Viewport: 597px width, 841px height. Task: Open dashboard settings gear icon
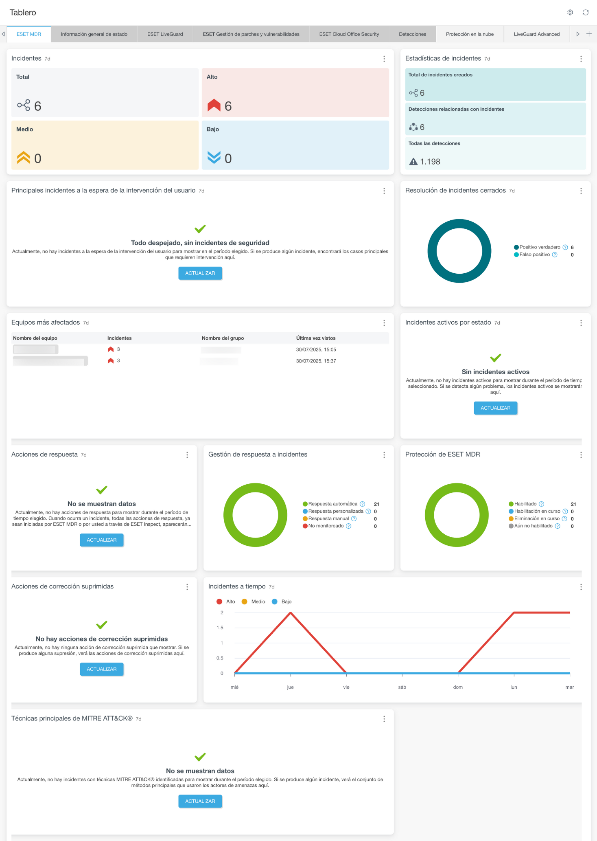[x=570, y=13]
